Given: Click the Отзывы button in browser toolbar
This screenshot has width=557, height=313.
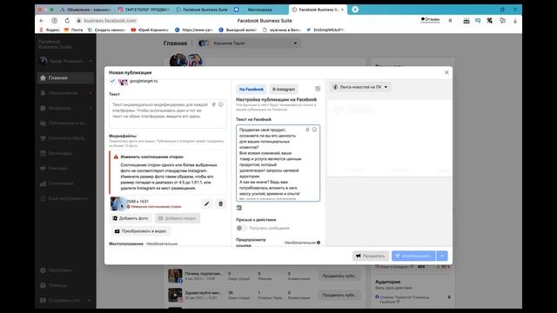Looking at the screenshot, I should (x=430, y=19).
